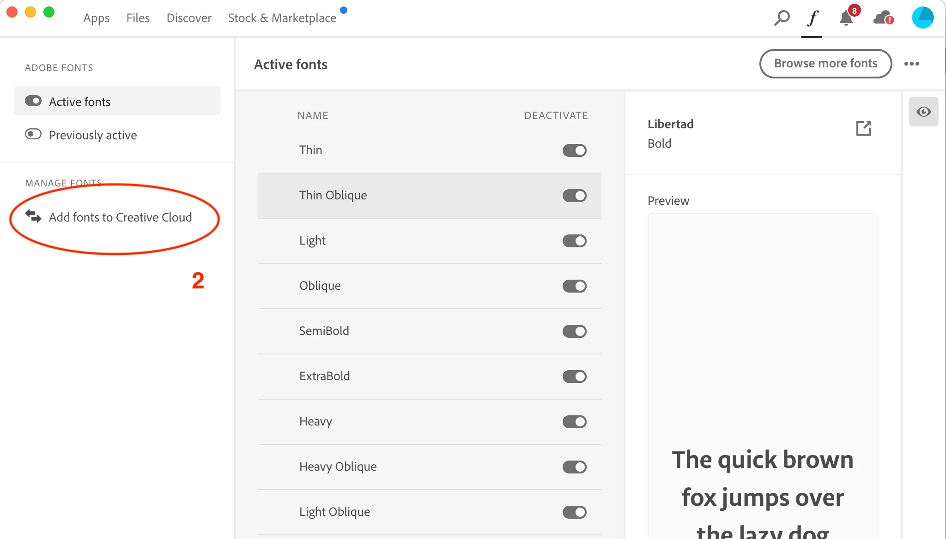Open notifications bell with badge
The image size is (946, 539).
coord(847,18)
